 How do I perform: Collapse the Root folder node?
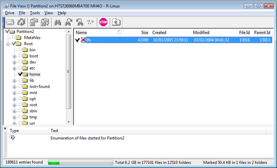pos(8,44)
